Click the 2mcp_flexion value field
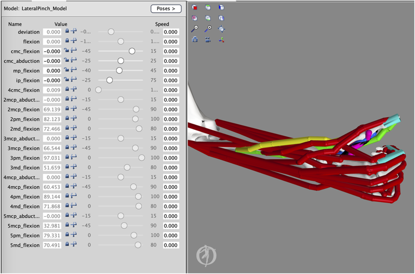Viewport: 415px width, 274px height. pyautogui.click(x=52, y=109)
